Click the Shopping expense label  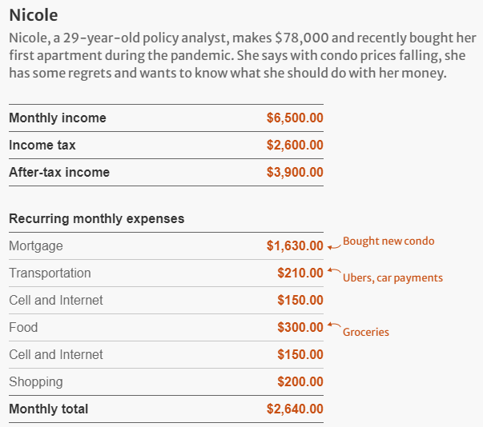click(36, 381)
